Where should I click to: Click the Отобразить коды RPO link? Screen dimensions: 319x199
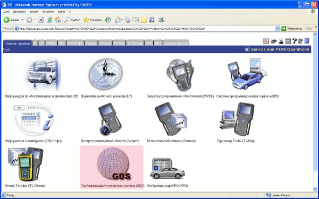pos(167,186)
